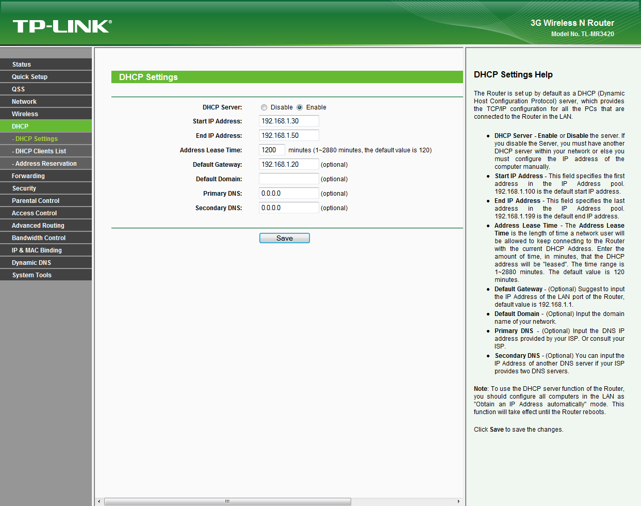Image resolution: width=641 pixels, height=506 pixels.
Task: Open the Security menu
Action: 46,188
